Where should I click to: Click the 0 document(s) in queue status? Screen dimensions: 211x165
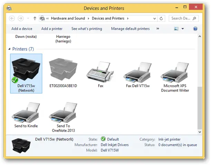(178, 145)
